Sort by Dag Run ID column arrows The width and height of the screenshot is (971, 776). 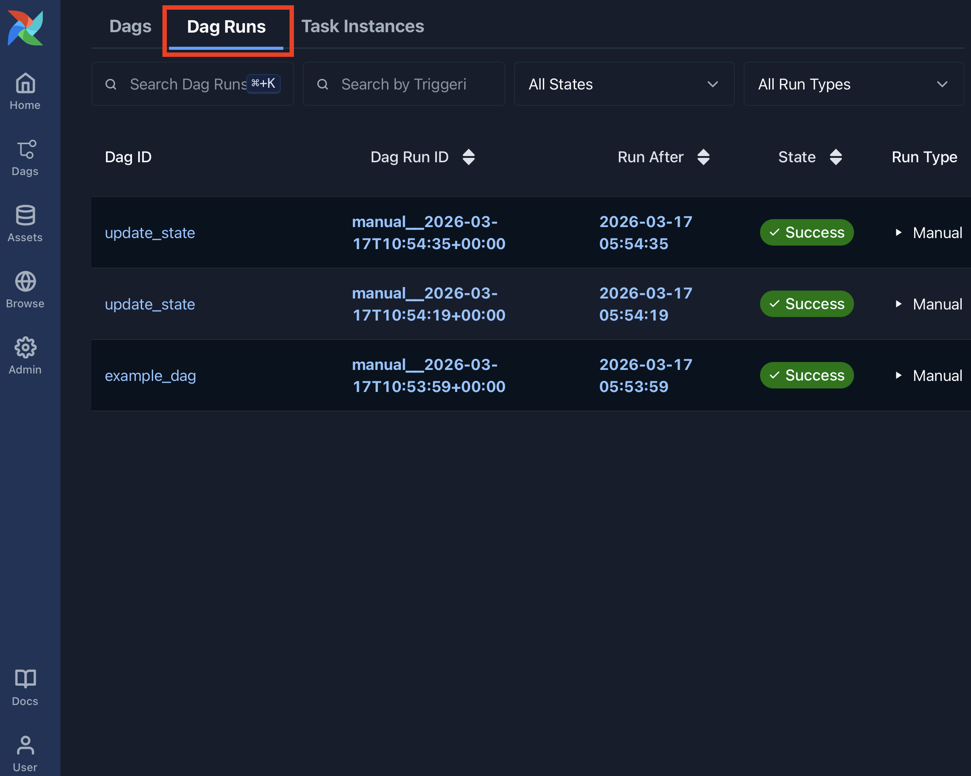(468, 157)
